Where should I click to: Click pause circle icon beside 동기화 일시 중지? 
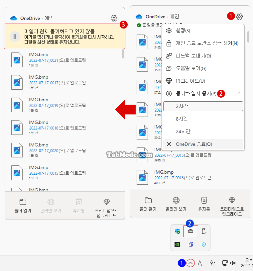169,94
